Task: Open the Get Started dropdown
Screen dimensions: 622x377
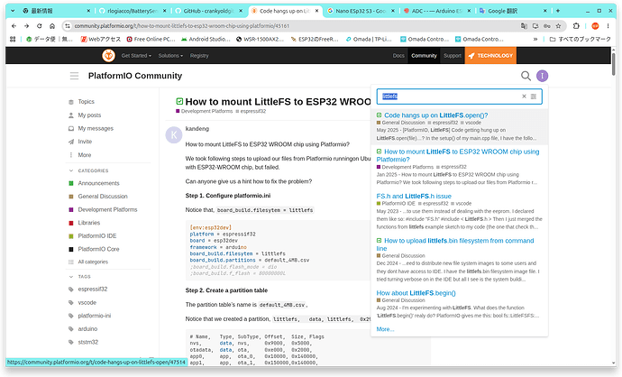Action: (136, 56)
